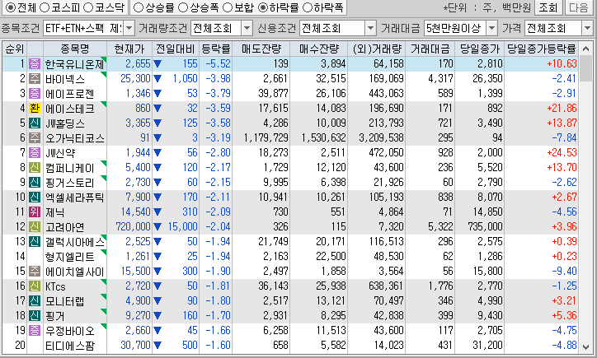Click the 신 badge next to 컴퍼니케이
This screenshot has height=358, width=597.
(35, 168)
